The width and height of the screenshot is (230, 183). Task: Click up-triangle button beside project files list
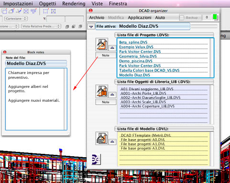tap(112, 48)
